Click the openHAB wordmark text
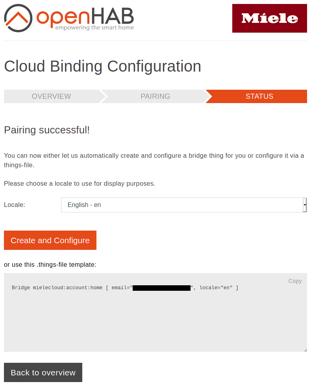The image size is (311, 386). coord(85,16)
